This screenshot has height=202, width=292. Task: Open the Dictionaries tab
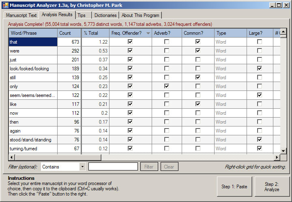pos(105,15)
